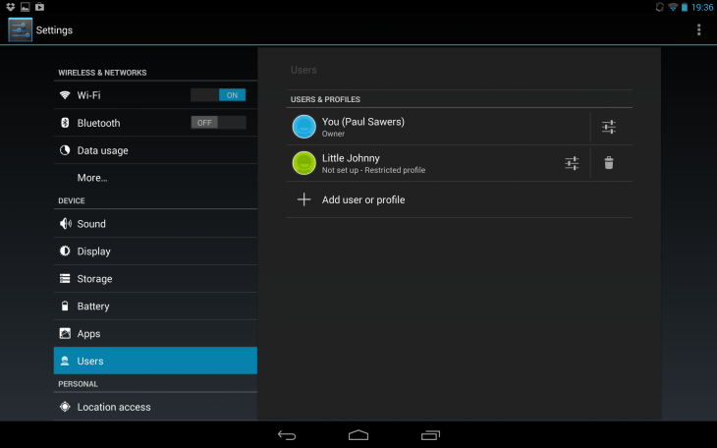Open the picture notification in status bar
717x448 pixels.
point(26,7)
